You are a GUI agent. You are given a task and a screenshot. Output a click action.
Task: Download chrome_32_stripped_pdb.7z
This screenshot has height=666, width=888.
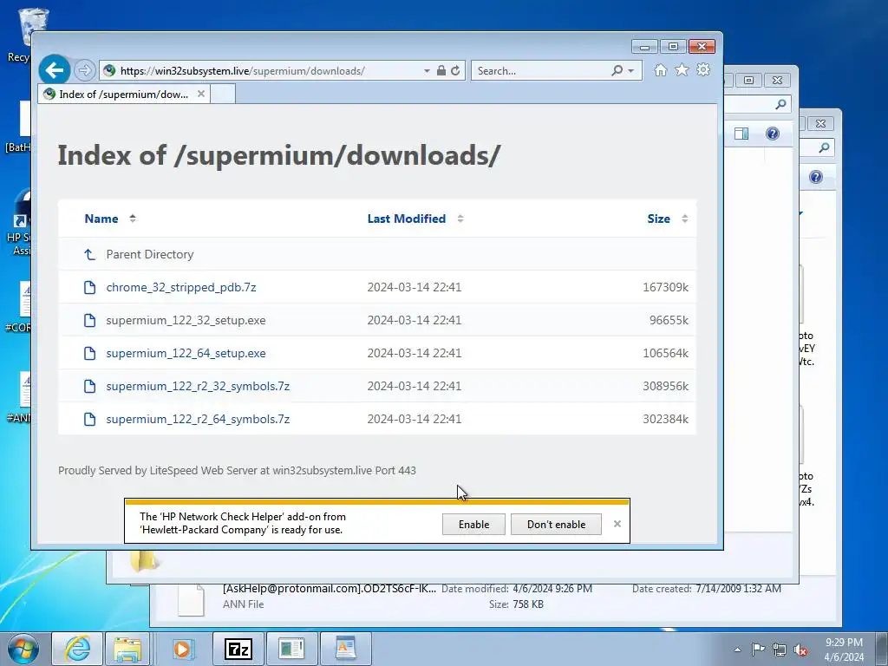[x=181, y=287]
